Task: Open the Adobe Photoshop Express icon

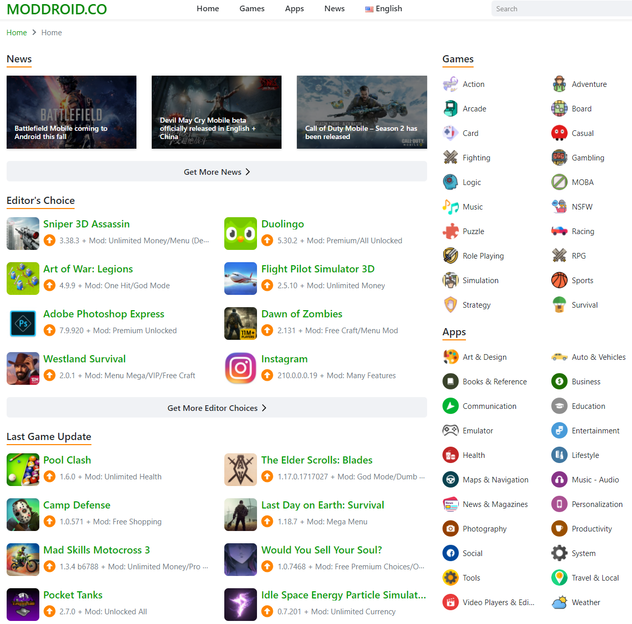Action: click(x=23, y=323)
